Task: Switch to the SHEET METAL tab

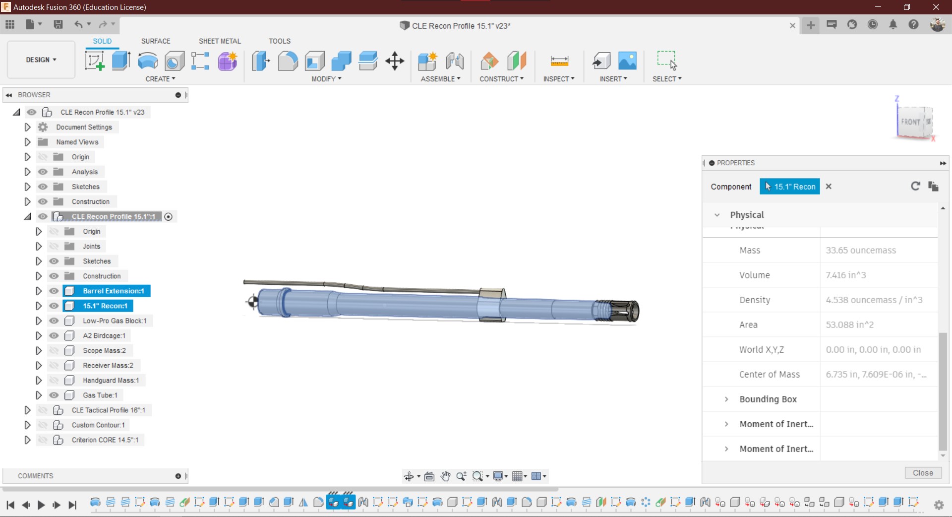Action: [220, 41]
